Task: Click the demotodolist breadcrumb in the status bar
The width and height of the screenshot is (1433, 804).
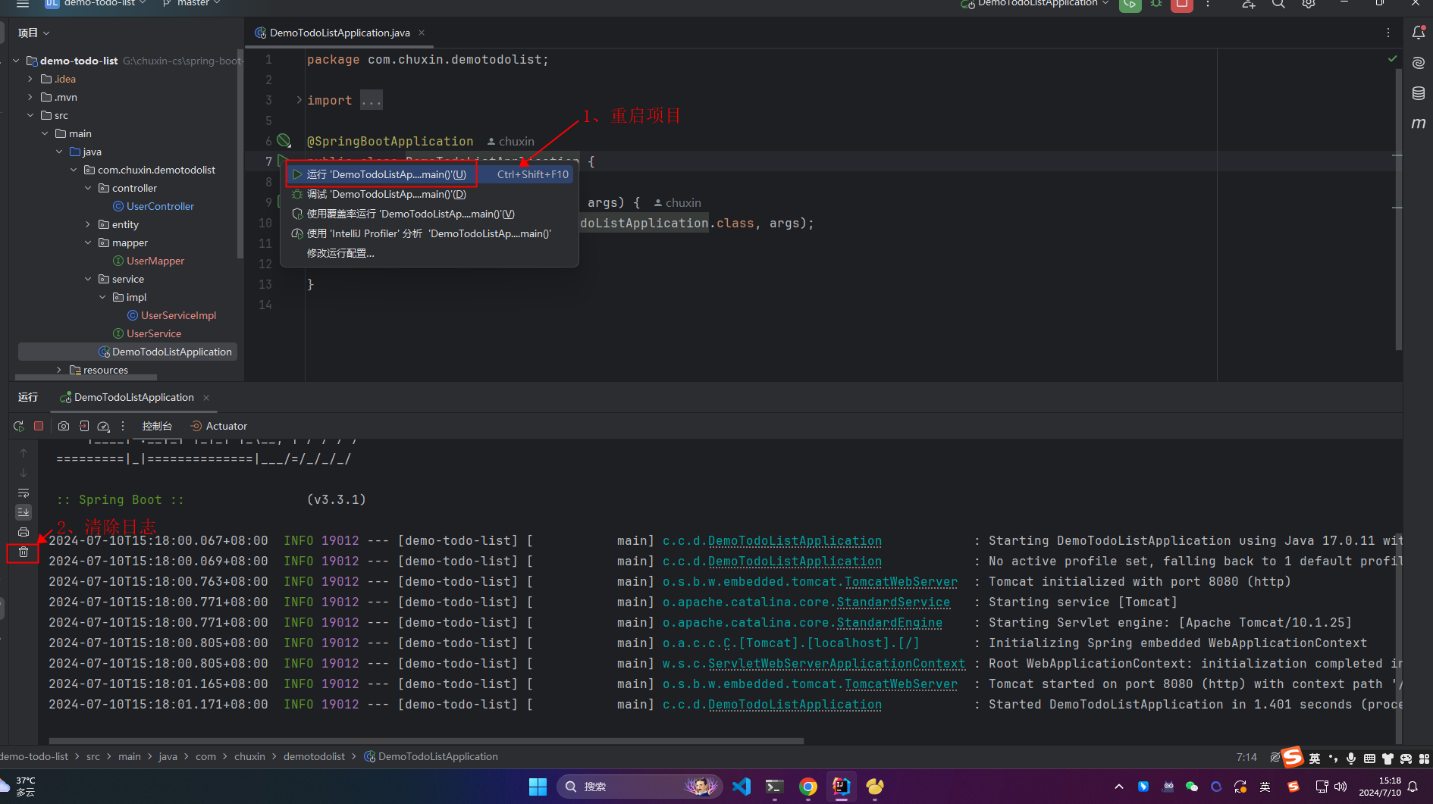Action: pos(314,756)
